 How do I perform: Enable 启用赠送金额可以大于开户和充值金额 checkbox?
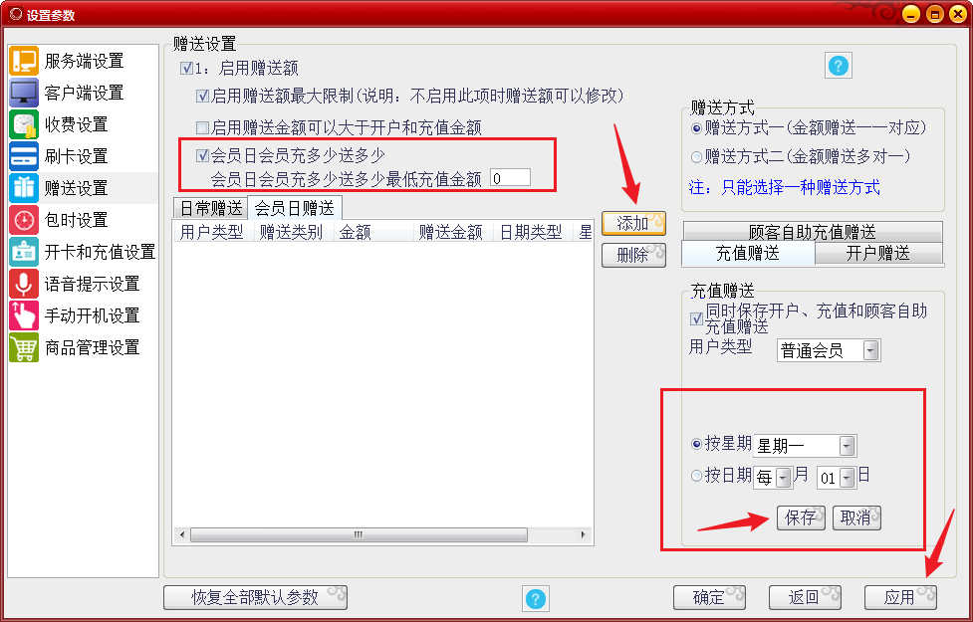(202, 127)
